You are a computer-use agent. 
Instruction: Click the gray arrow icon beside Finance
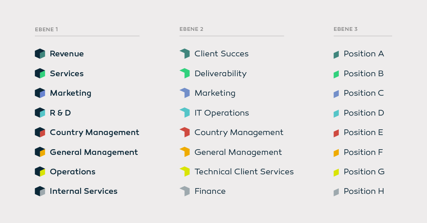185,191
